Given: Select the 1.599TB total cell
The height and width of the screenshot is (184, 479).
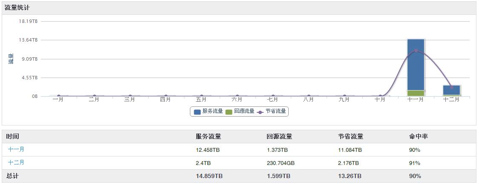Looking at the screenshot, I should 278,176.
